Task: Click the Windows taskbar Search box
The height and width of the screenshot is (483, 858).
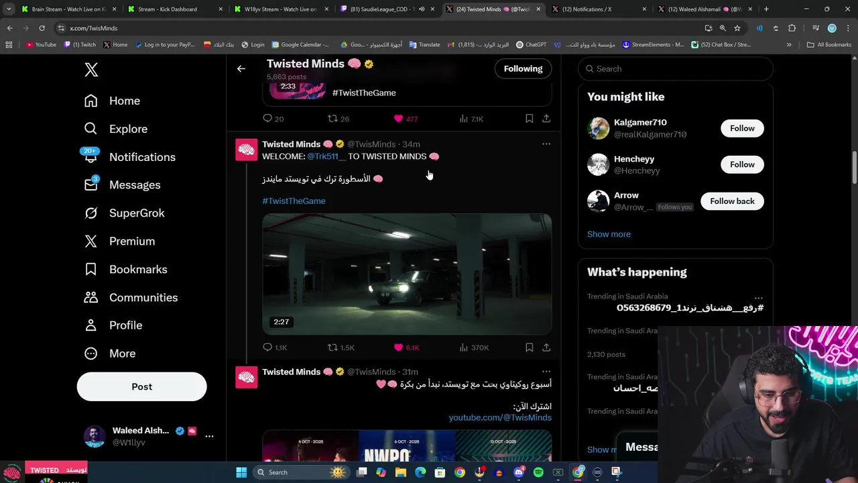Action: click(302, 472)
